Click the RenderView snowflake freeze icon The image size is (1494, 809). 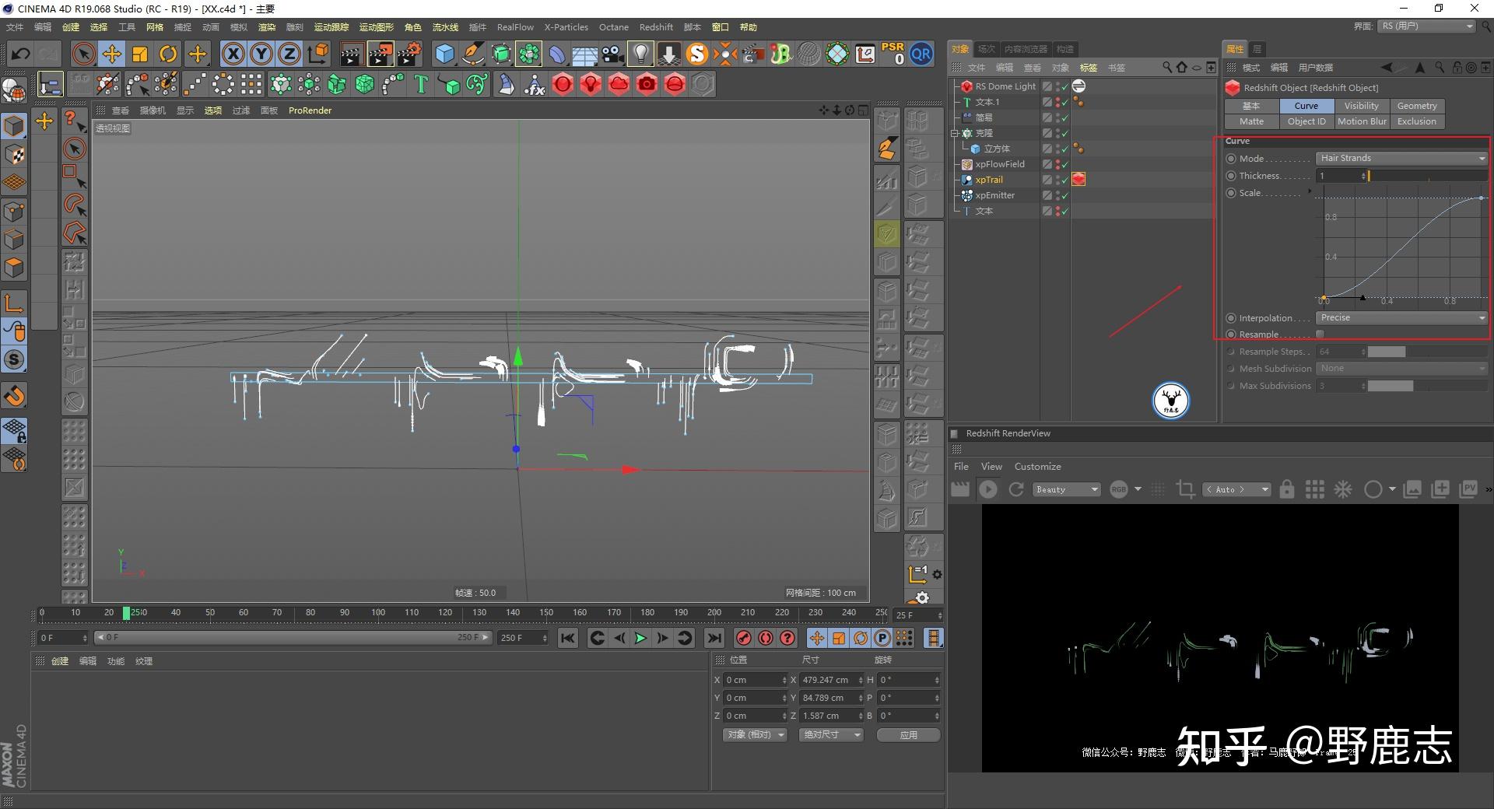point(1343,489)
